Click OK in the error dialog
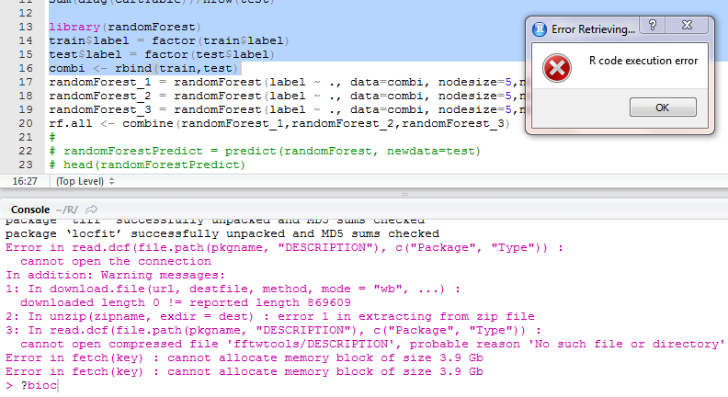Viewport: 728px width, 397px height. point(662,108)
